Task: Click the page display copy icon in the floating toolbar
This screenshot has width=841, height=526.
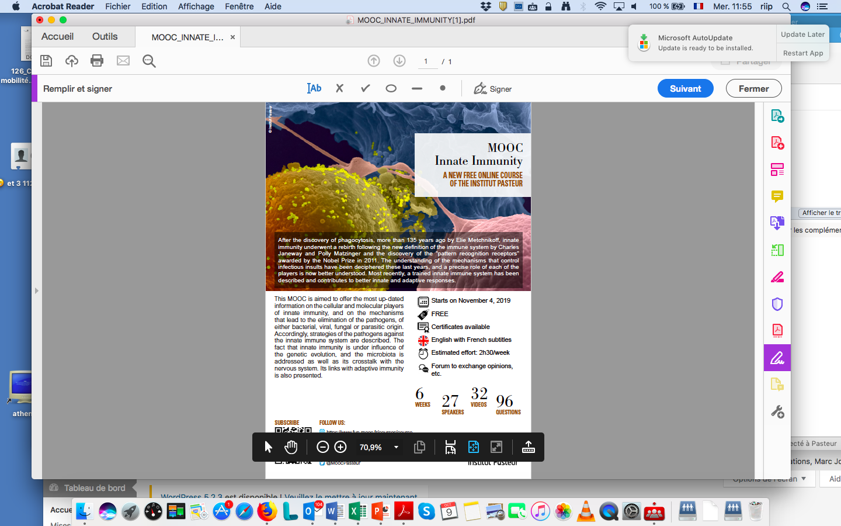Action: pos(419,447)
